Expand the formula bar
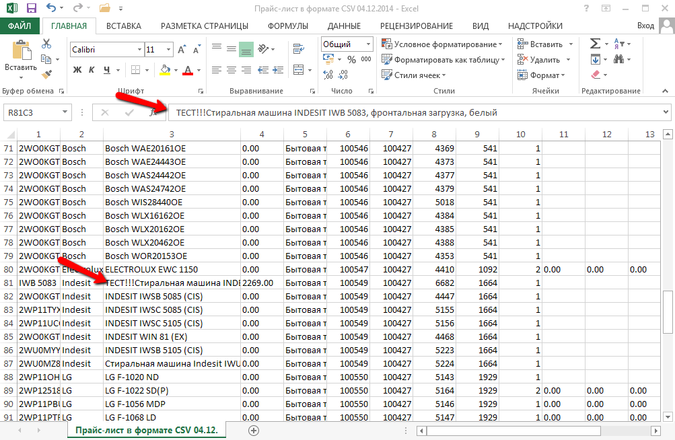This screenshot has height=440, width=675. (x=666, y=112)
